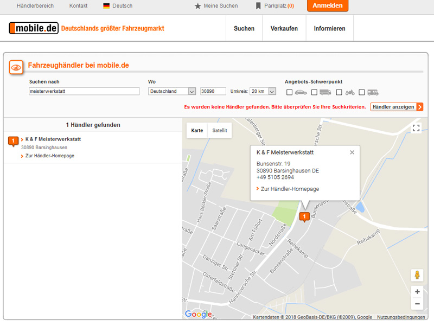Open K & F Meisterwerkstatt in results list
Screen dimensions: 434x326
point(53,139)
